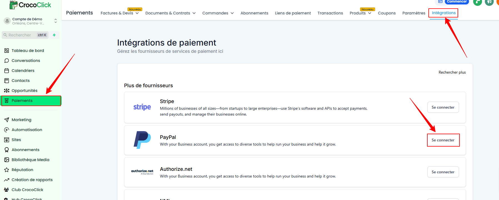Click the Conversations speech bubble icon
The image size is (499, 200).
[x=7, y=61]
